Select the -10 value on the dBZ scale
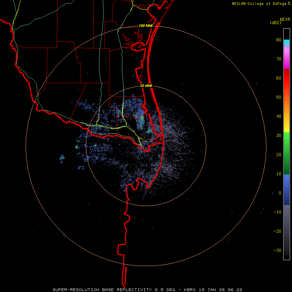This screenshot has height=292, width=292. pos(277,212)
